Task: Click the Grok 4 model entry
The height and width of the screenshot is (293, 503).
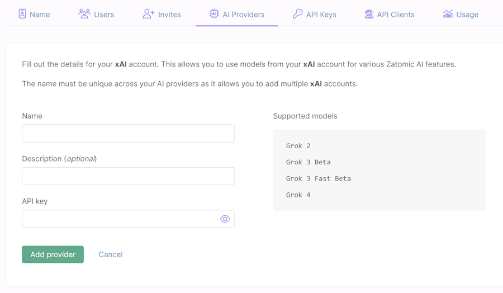Action: pyautogui.click(x=298, y=195)
